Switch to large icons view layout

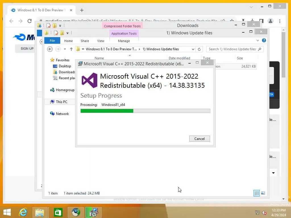click(x=263, y=193)
